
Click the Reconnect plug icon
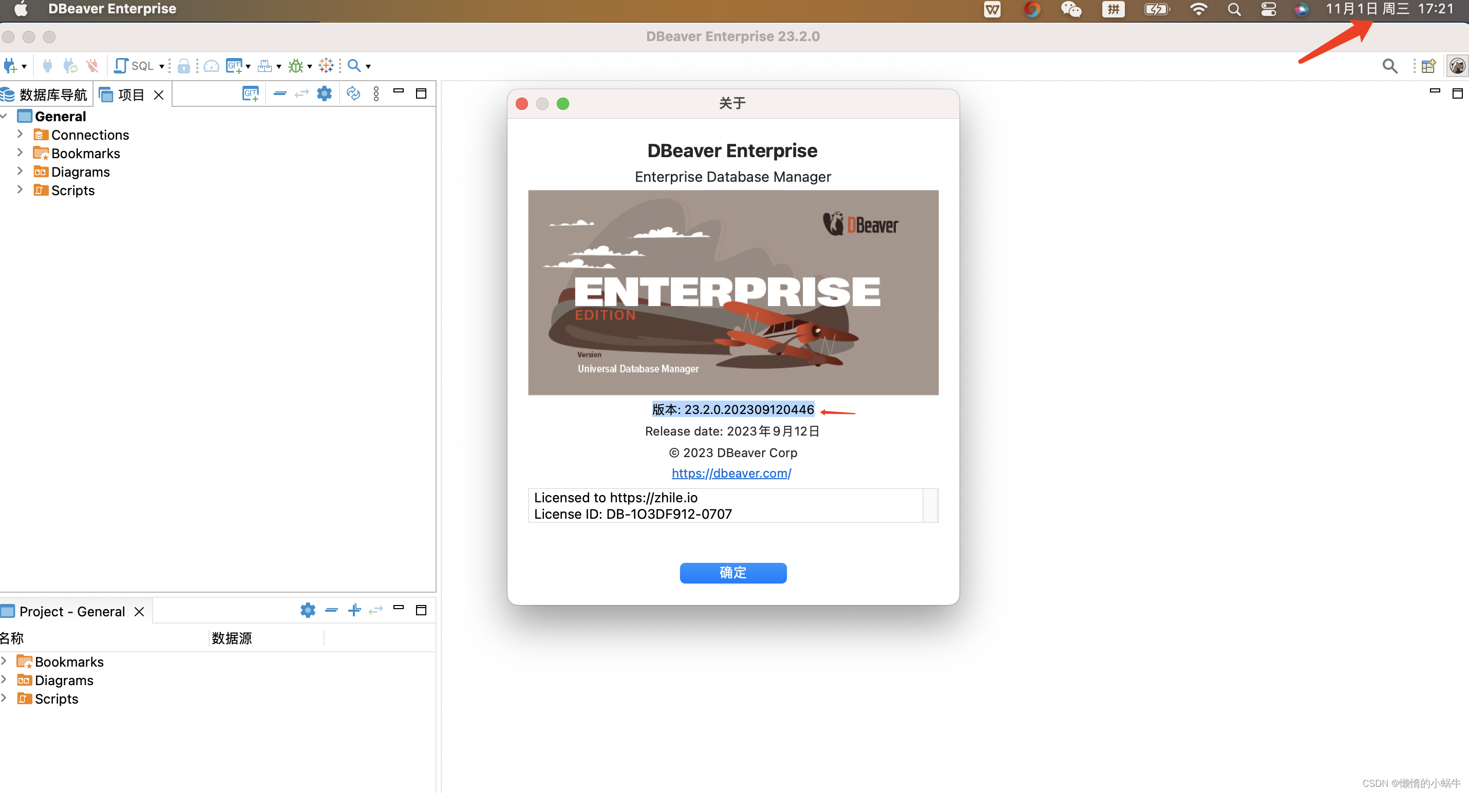[69, 66]
